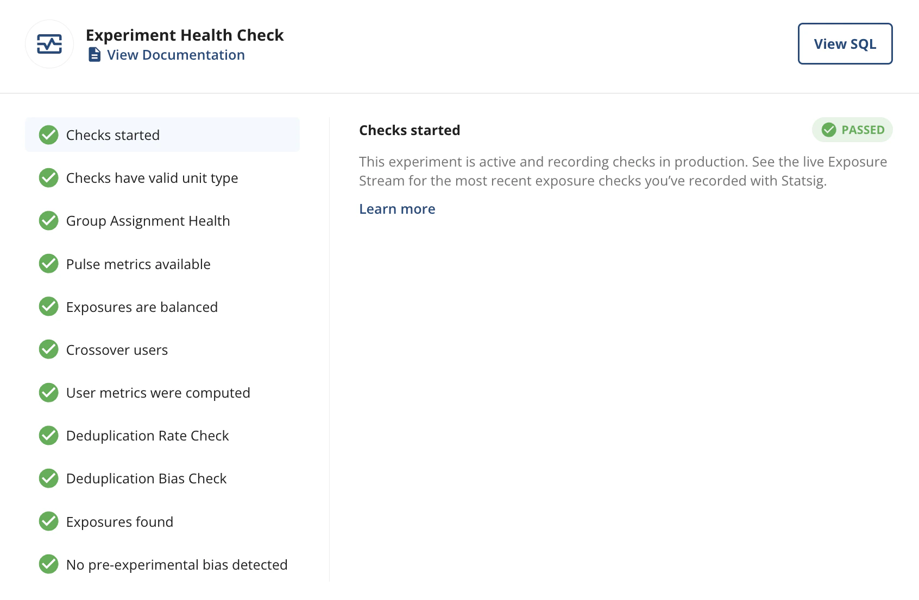Click the checkmark icon next to Crossover users

pos(48,349)
